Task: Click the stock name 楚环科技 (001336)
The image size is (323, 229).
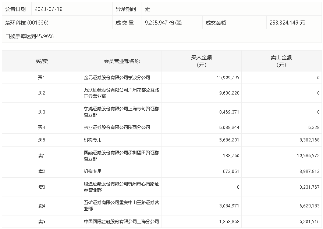Action: [27, 23]
